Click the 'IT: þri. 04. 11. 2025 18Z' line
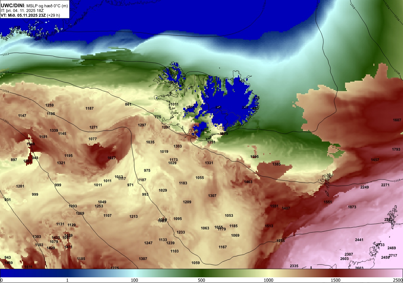Screen dimensions: 403x283 [22, 10]
